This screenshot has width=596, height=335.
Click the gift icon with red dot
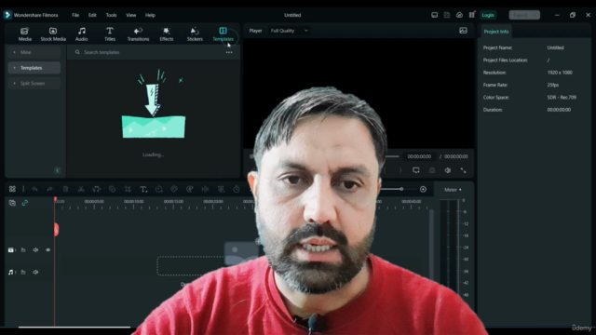coord(472,15)
